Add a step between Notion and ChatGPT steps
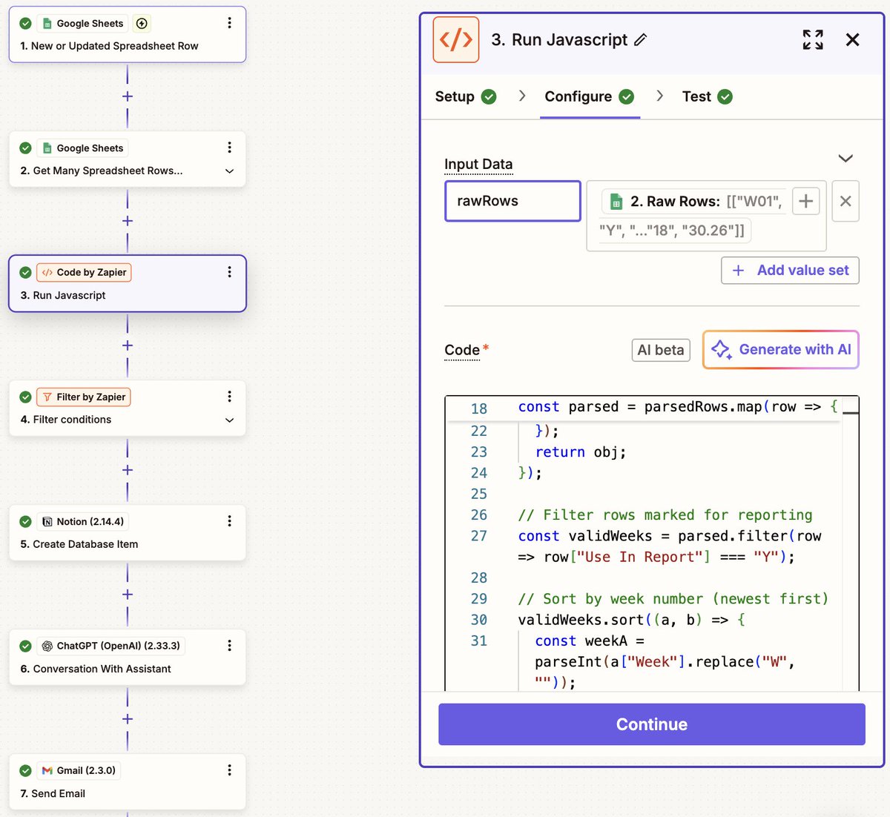Image resolution: width=890 pixels, height=817 pixels. 128,595
